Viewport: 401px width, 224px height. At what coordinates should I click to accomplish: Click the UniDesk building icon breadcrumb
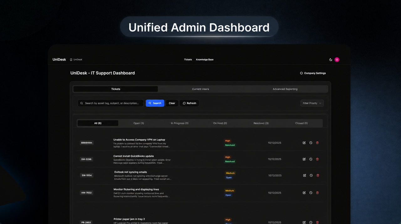pyautogui.click(x=71, y=60)
